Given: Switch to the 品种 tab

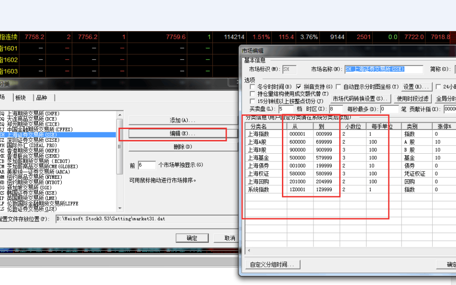Looking at the screenshot, I should (x=42, y=98).
